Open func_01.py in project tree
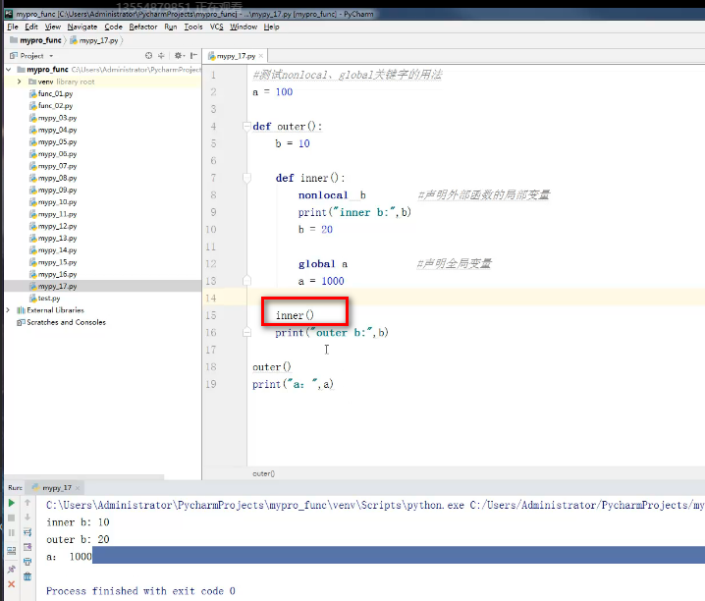 pos(51,93)
